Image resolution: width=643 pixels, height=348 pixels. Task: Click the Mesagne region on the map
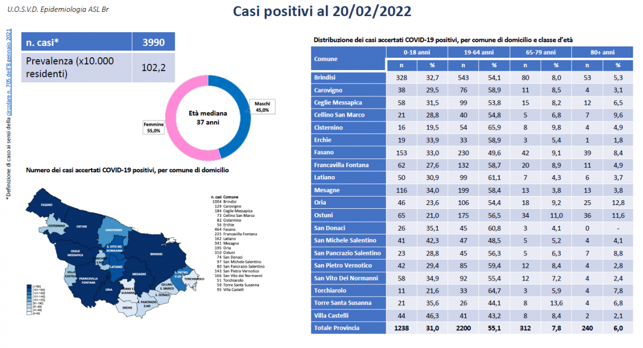tap(138, 274)
